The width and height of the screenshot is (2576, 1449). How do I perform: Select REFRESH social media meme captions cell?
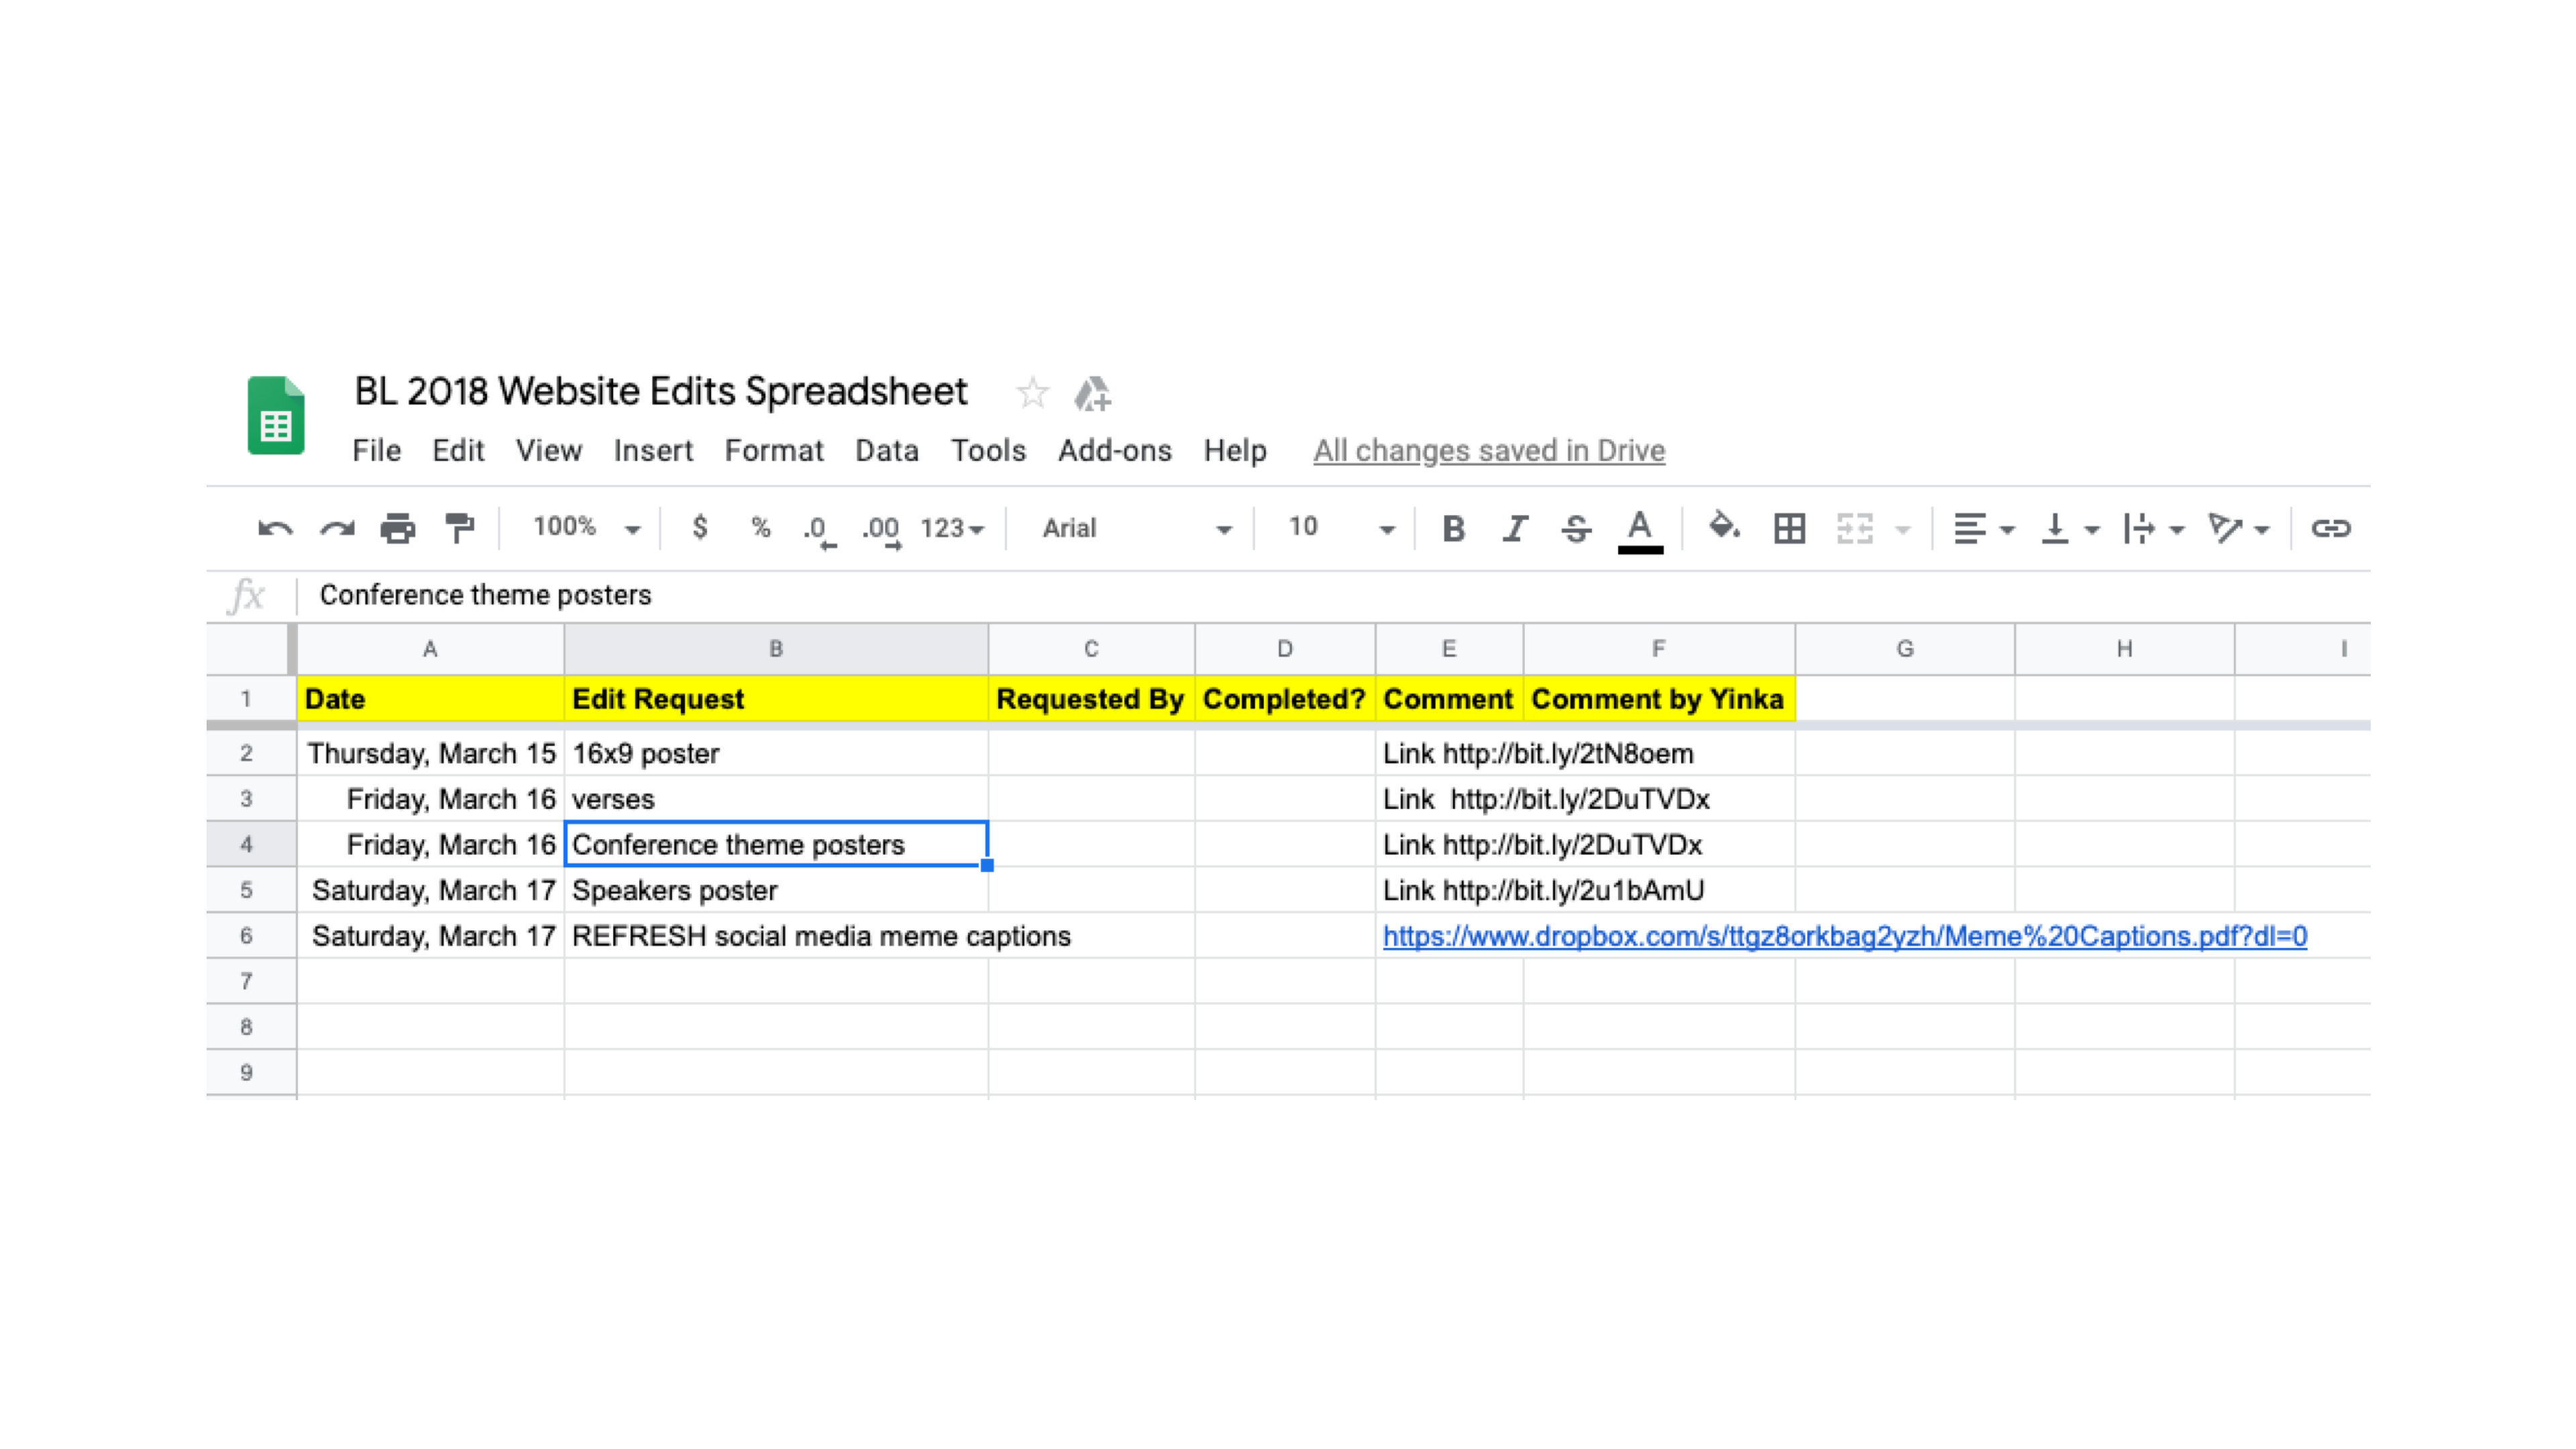point(776,936)
